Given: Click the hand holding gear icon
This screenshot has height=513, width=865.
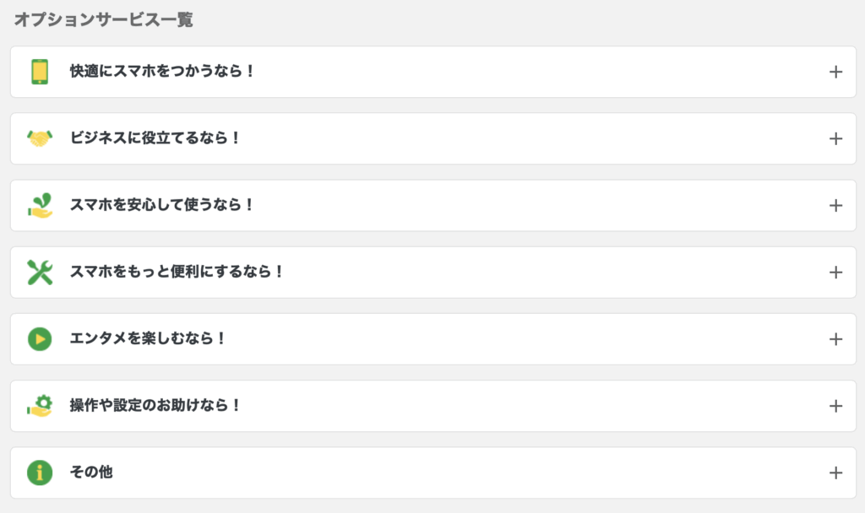Looking at the screenshot, I should pos(40,406).
